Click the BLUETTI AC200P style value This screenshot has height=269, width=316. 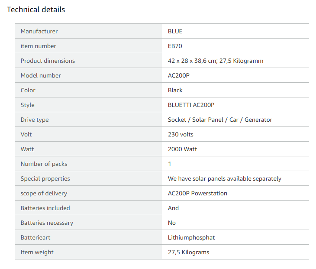point(191,105)
